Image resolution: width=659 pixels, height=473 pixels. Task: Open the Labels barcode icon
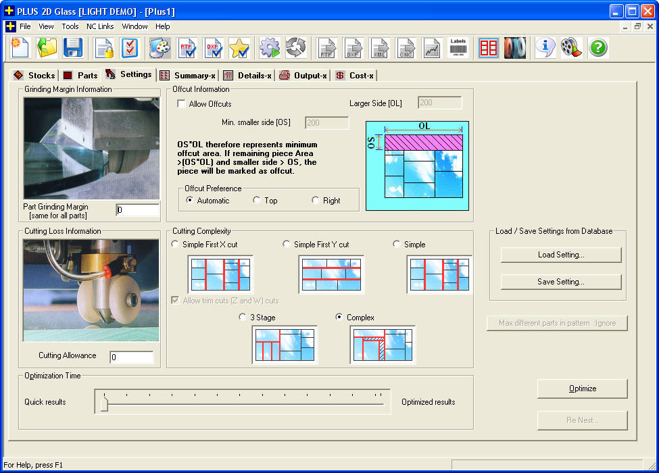pos(458,47)
